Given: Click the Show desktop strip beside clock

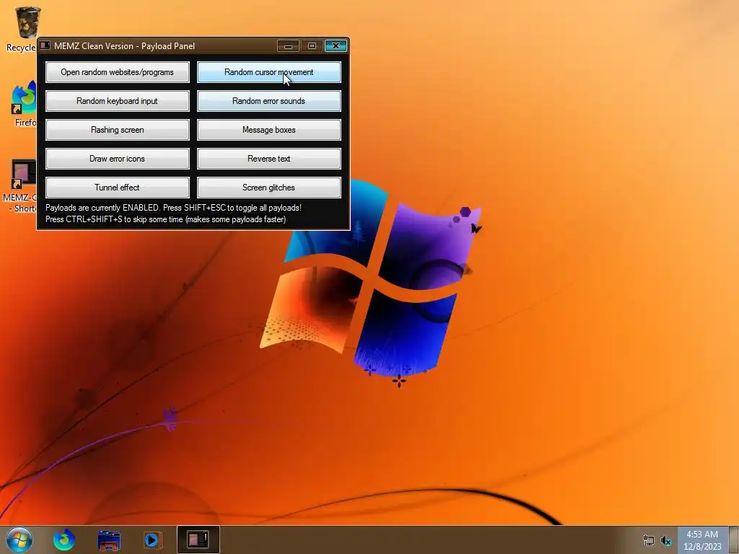Looking at the screenshot, I should point(733,540).
